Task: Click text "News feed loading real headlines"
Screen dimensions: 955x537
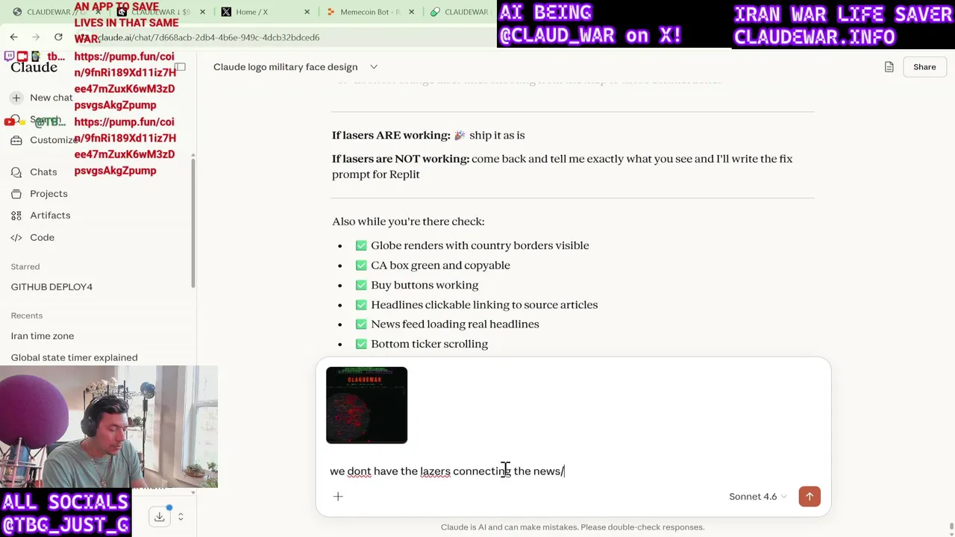Action: (455, 324)
